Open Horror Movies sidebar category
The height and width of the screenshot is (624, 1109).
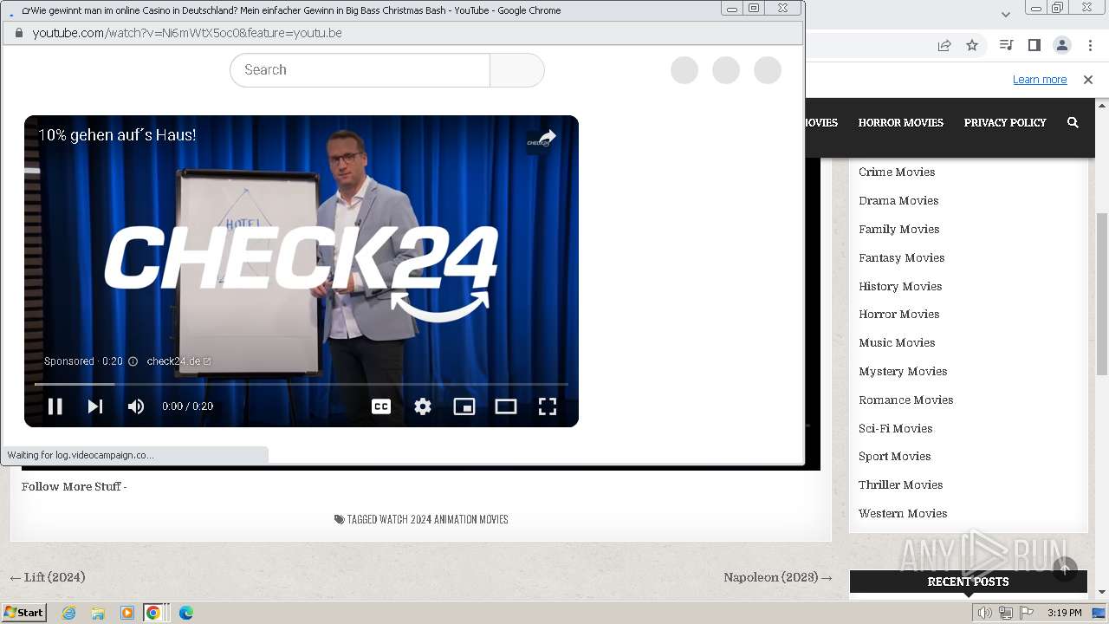click(899, 315)
